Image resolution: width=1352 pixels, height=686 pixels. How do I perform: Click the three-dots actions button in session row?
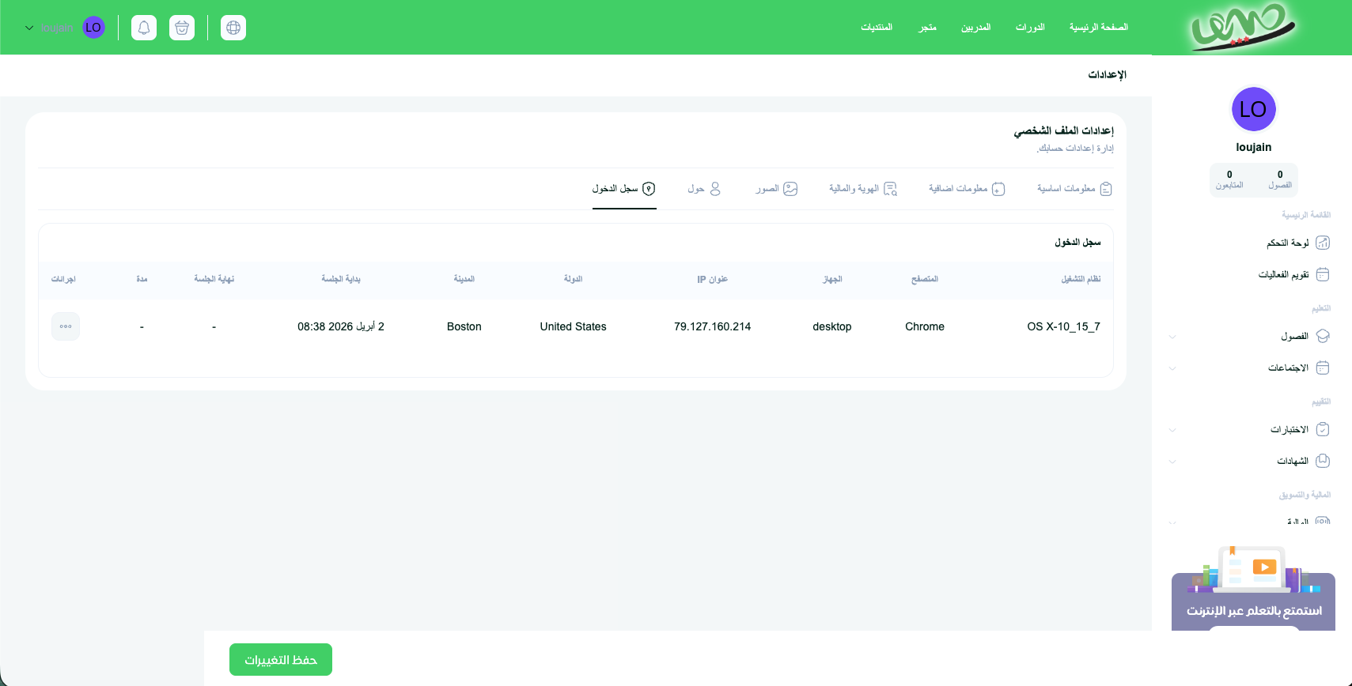click(x=66, y=326)
